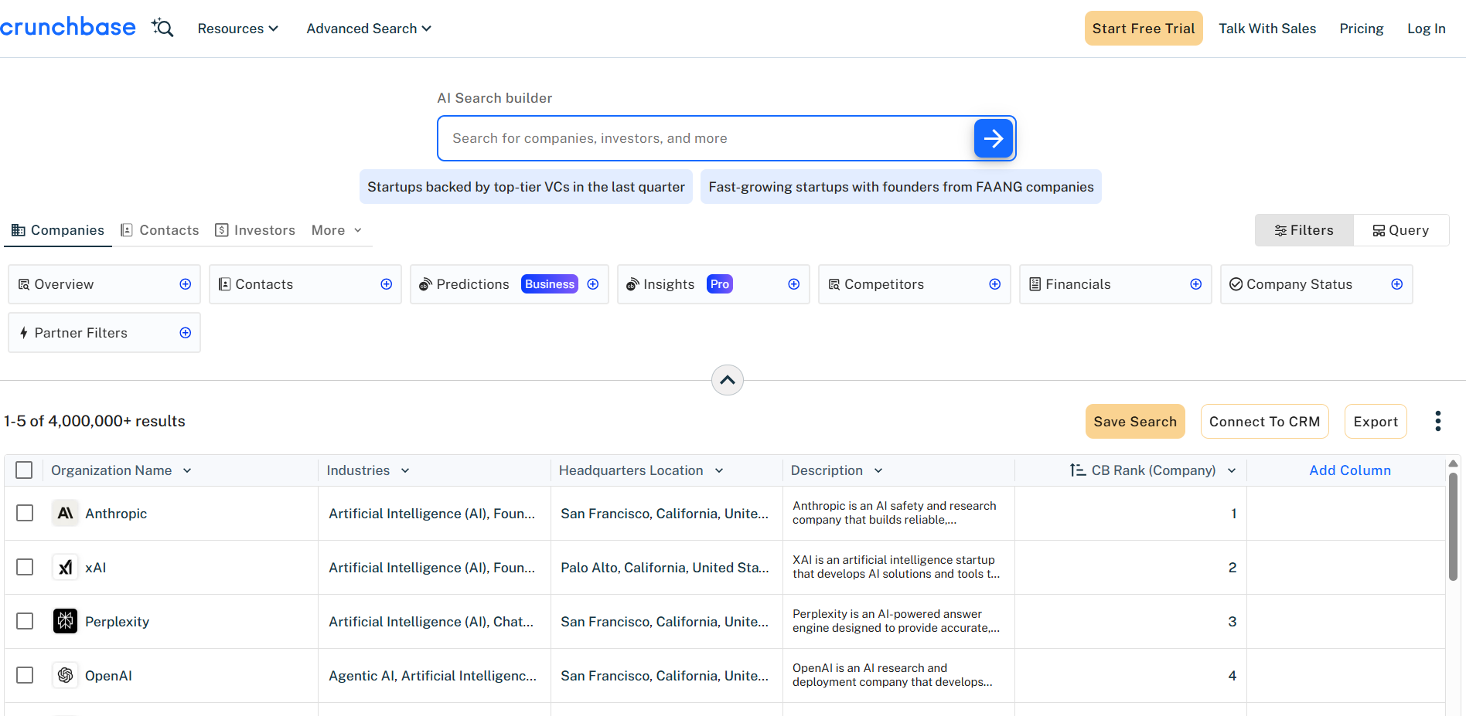Open the Description column dropdown
The width and height of the screenshot is (1466, 716).
coord(878,470)
